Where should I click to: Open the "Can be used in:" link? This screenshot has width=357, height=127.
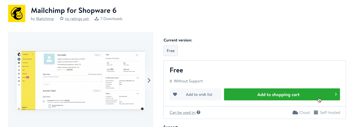pos(182,112)
